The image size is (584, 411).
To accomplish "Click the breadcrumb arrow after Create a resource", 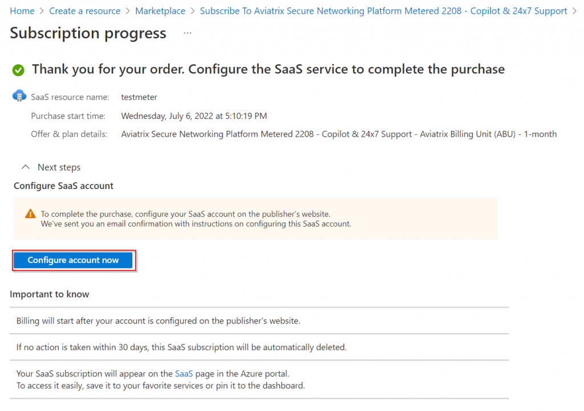I will coord(128,11).
